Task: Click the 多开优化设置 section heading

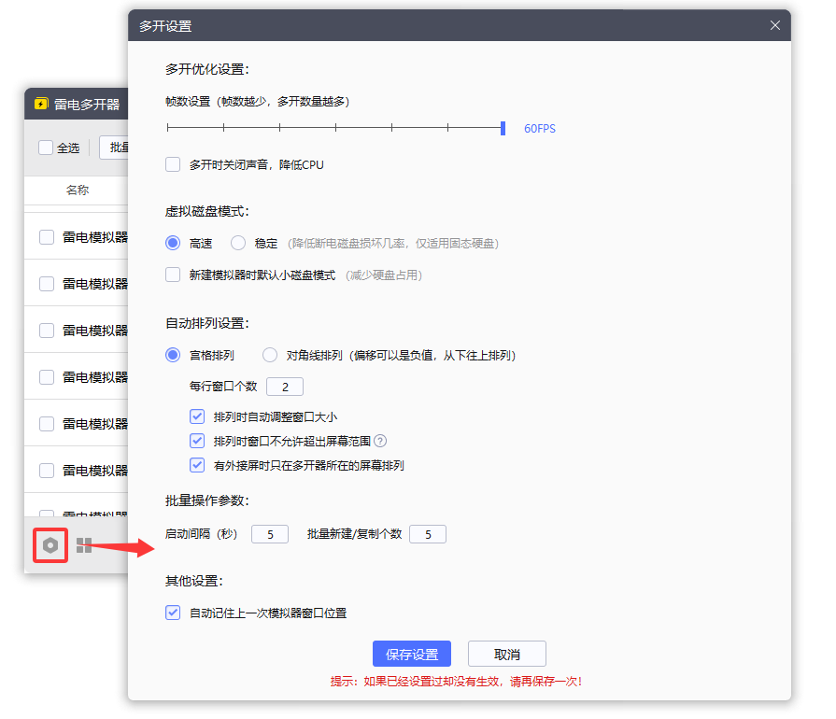Action: 207,69
